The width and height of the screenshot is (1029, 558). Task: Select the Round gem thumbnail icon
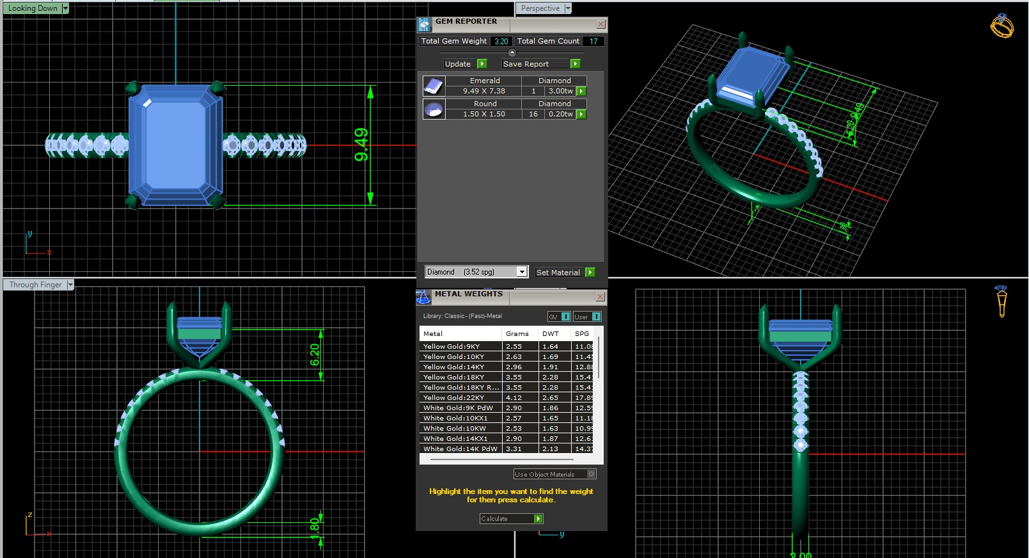coord(434,109)
